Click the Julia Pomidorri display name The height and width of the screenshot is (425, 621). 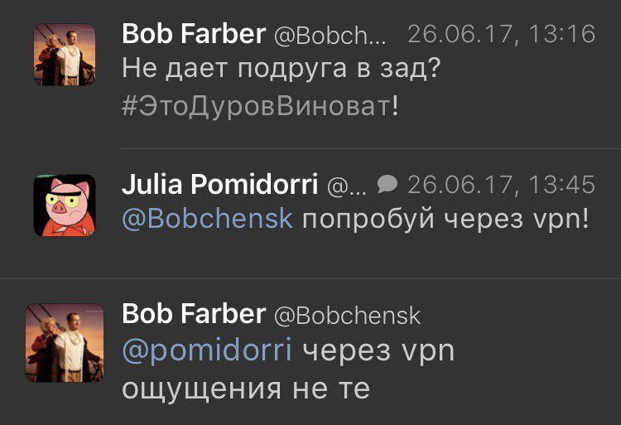[x=219, y=185]
